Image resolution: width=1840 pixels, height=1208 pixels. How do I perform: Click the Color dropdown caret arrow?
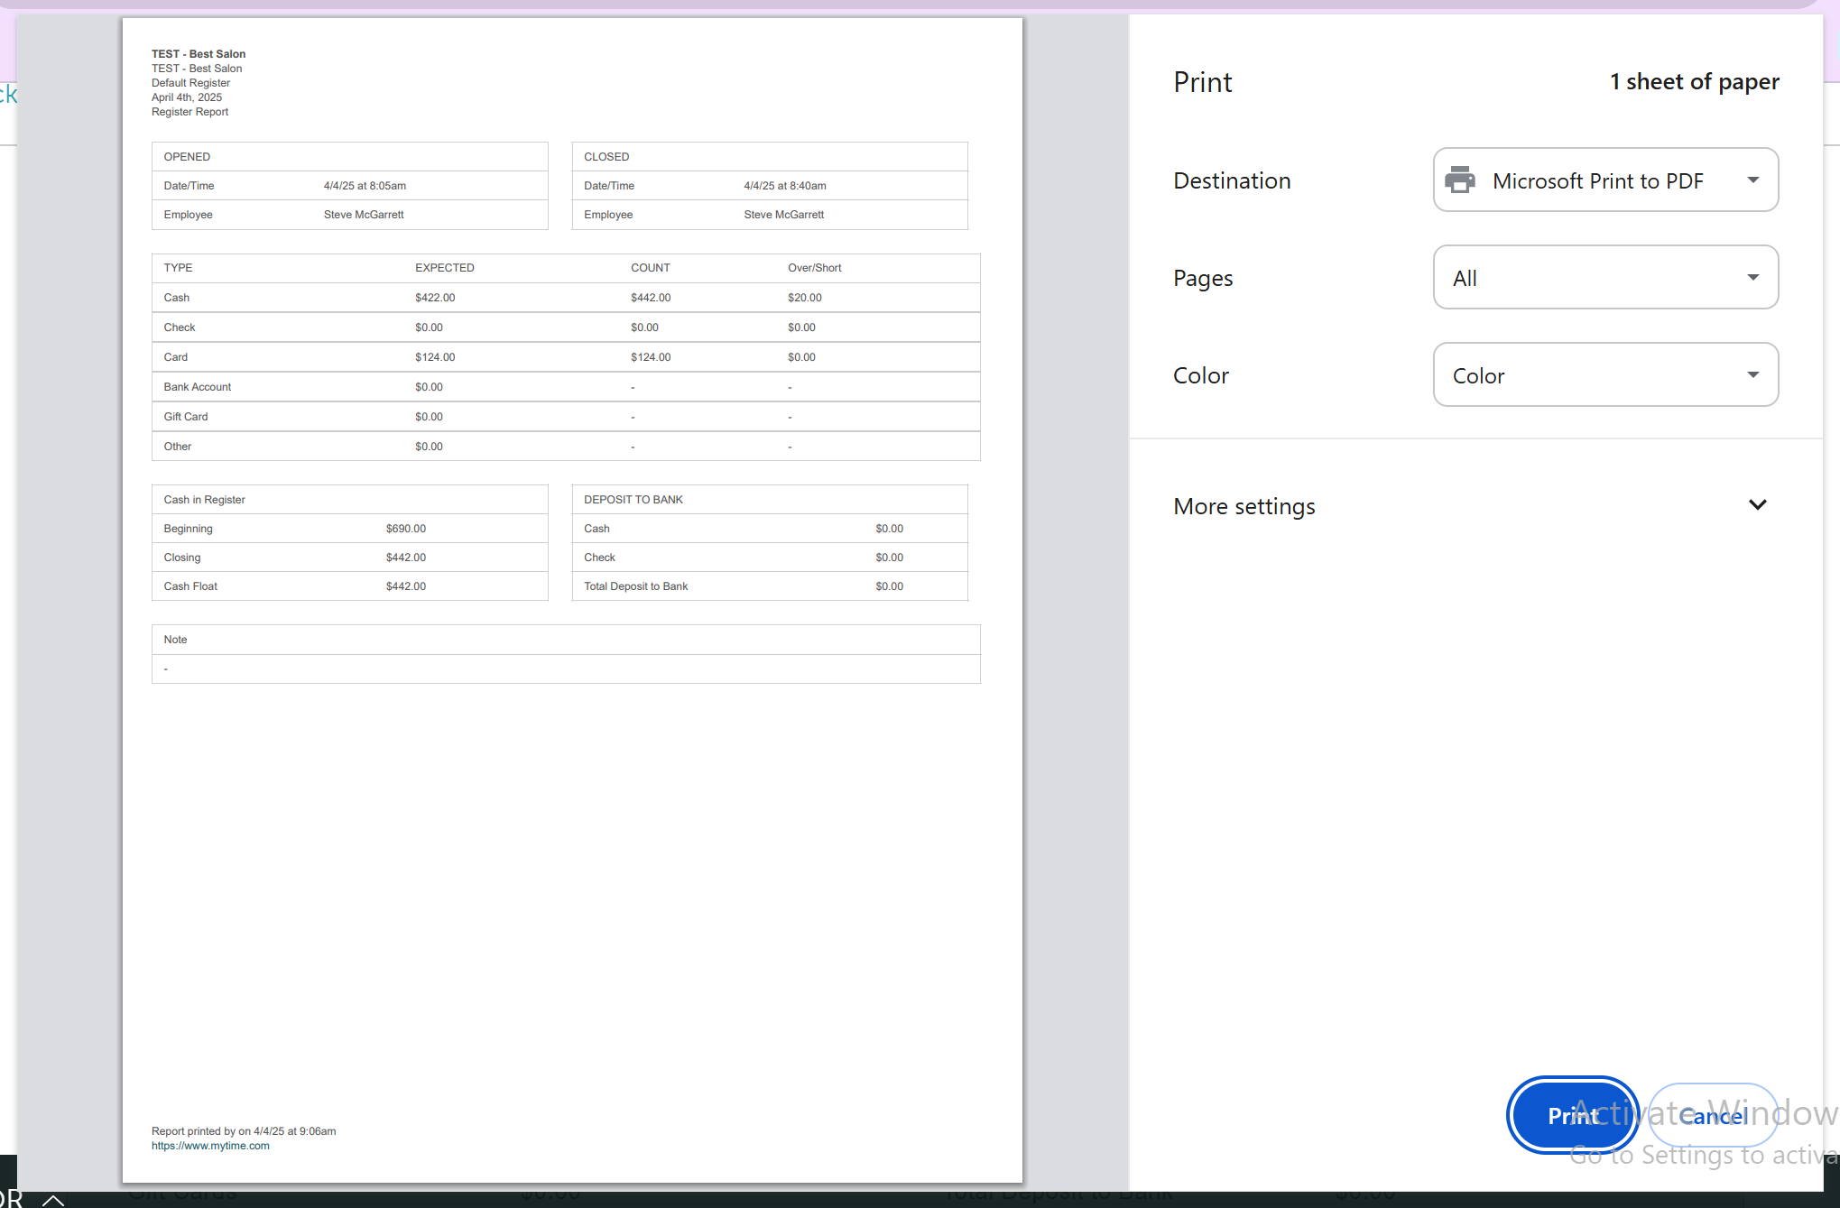(x=1752, y=375)
